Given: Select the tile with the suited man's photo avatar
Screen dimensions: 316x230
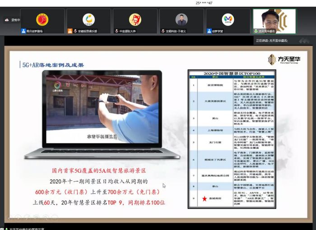Looking at the screenshot, I should coord(181,21).
